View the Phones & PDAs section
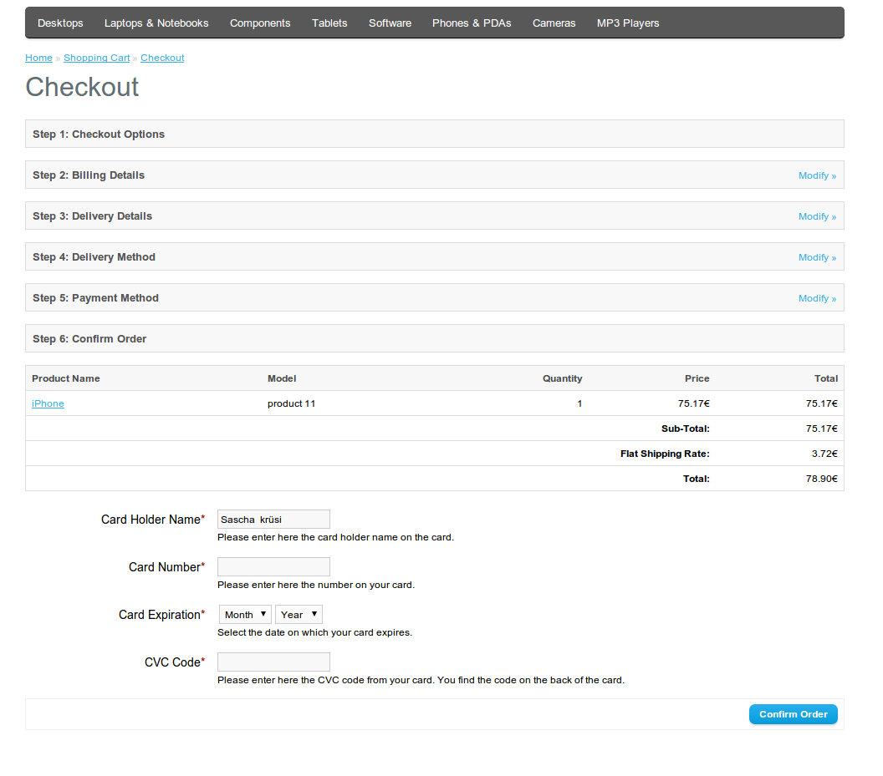This screenshot has width=883, height=776. [x=471, y=23]
